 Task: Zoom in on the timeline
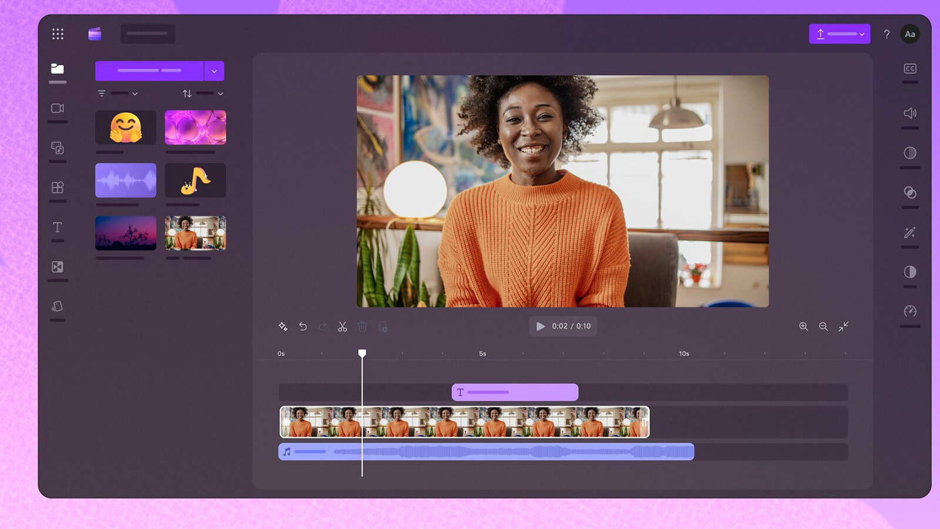(x=804, y=326)
